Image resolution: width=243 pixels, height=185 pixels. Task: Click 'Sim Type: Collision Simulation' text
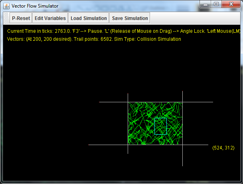[x=148, y=39]
